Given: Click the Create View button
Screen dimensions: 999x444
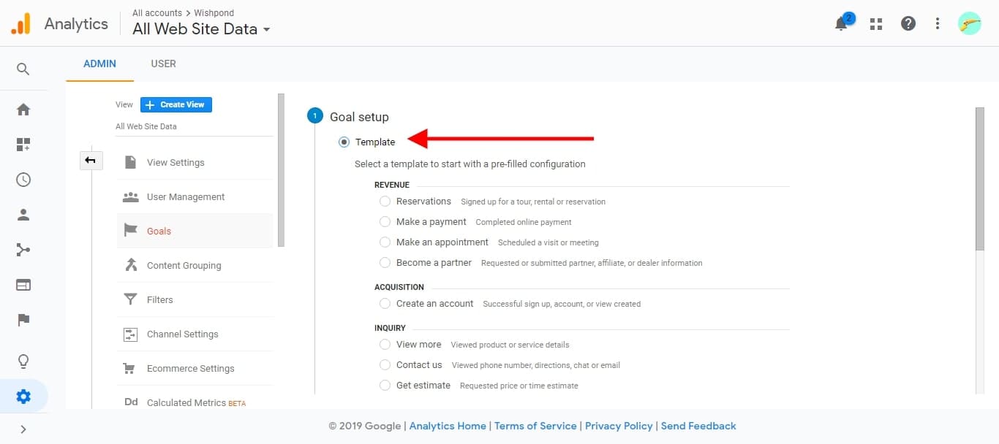Looking at the screenshot, I should click(176, 104).
